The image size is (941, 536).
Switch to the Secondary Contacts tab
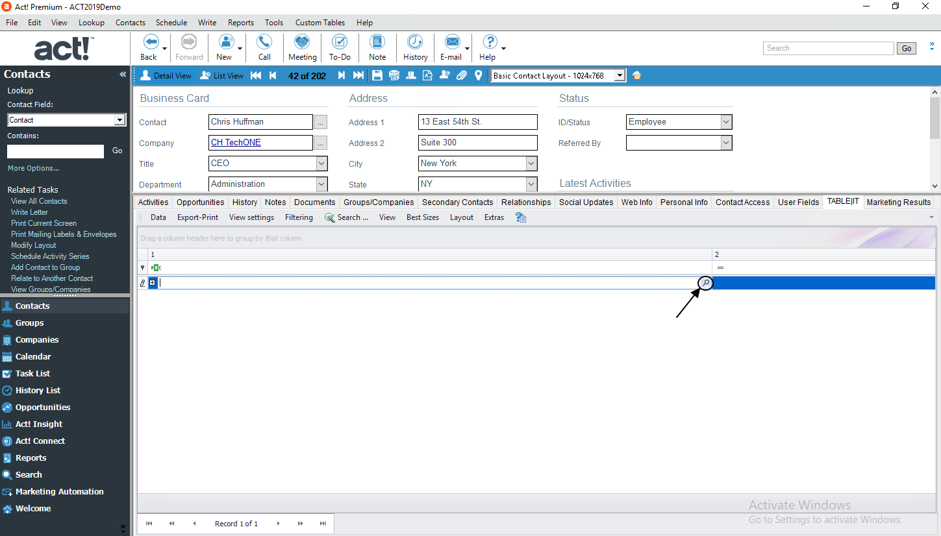tap(458, 202)
